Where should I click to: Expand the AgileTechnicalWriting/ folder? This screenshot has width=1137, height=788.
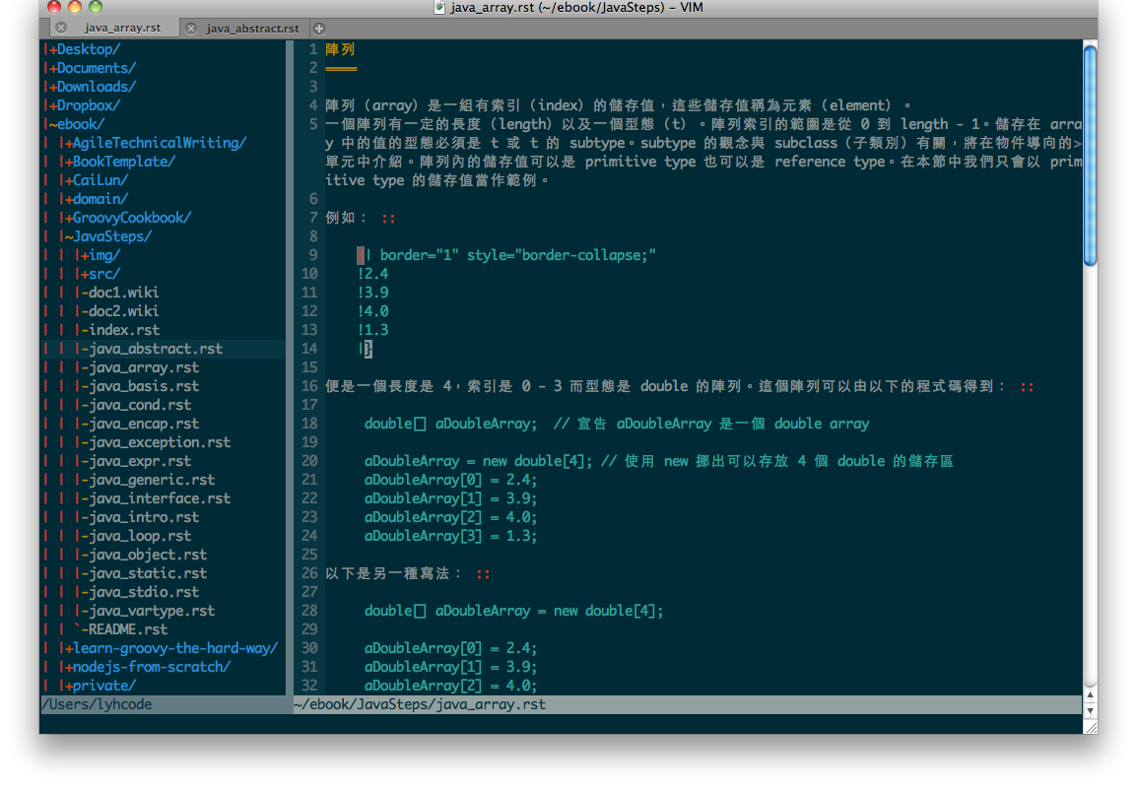coord(154,143)
